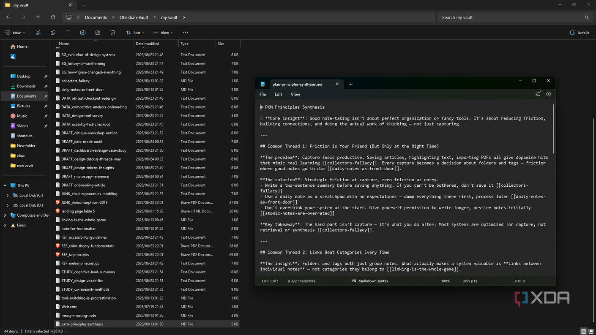Open the See more options ellipsis button
Image resolution: width=596 pixels, height=335 pixels.
[x=186, y=33]
